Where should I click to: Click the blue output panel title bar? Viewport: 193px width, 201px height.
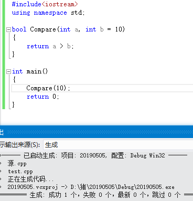click(97, 132)
